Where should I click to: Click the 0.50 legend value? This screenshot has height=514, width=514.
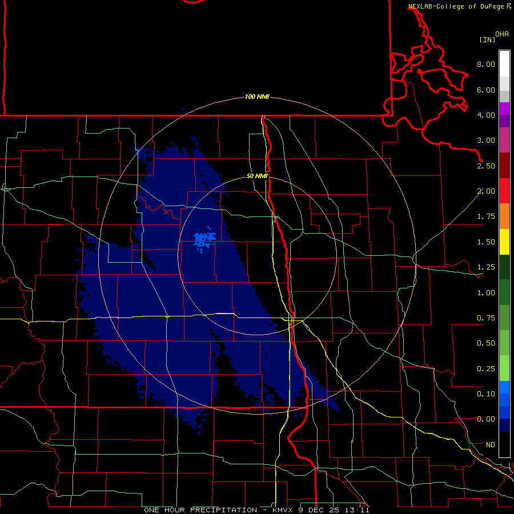pyautogui.click(x=486, y=343)
